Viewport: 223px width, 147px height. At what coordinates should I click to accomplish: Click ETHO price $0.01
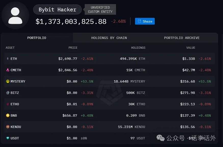(72, 104)
